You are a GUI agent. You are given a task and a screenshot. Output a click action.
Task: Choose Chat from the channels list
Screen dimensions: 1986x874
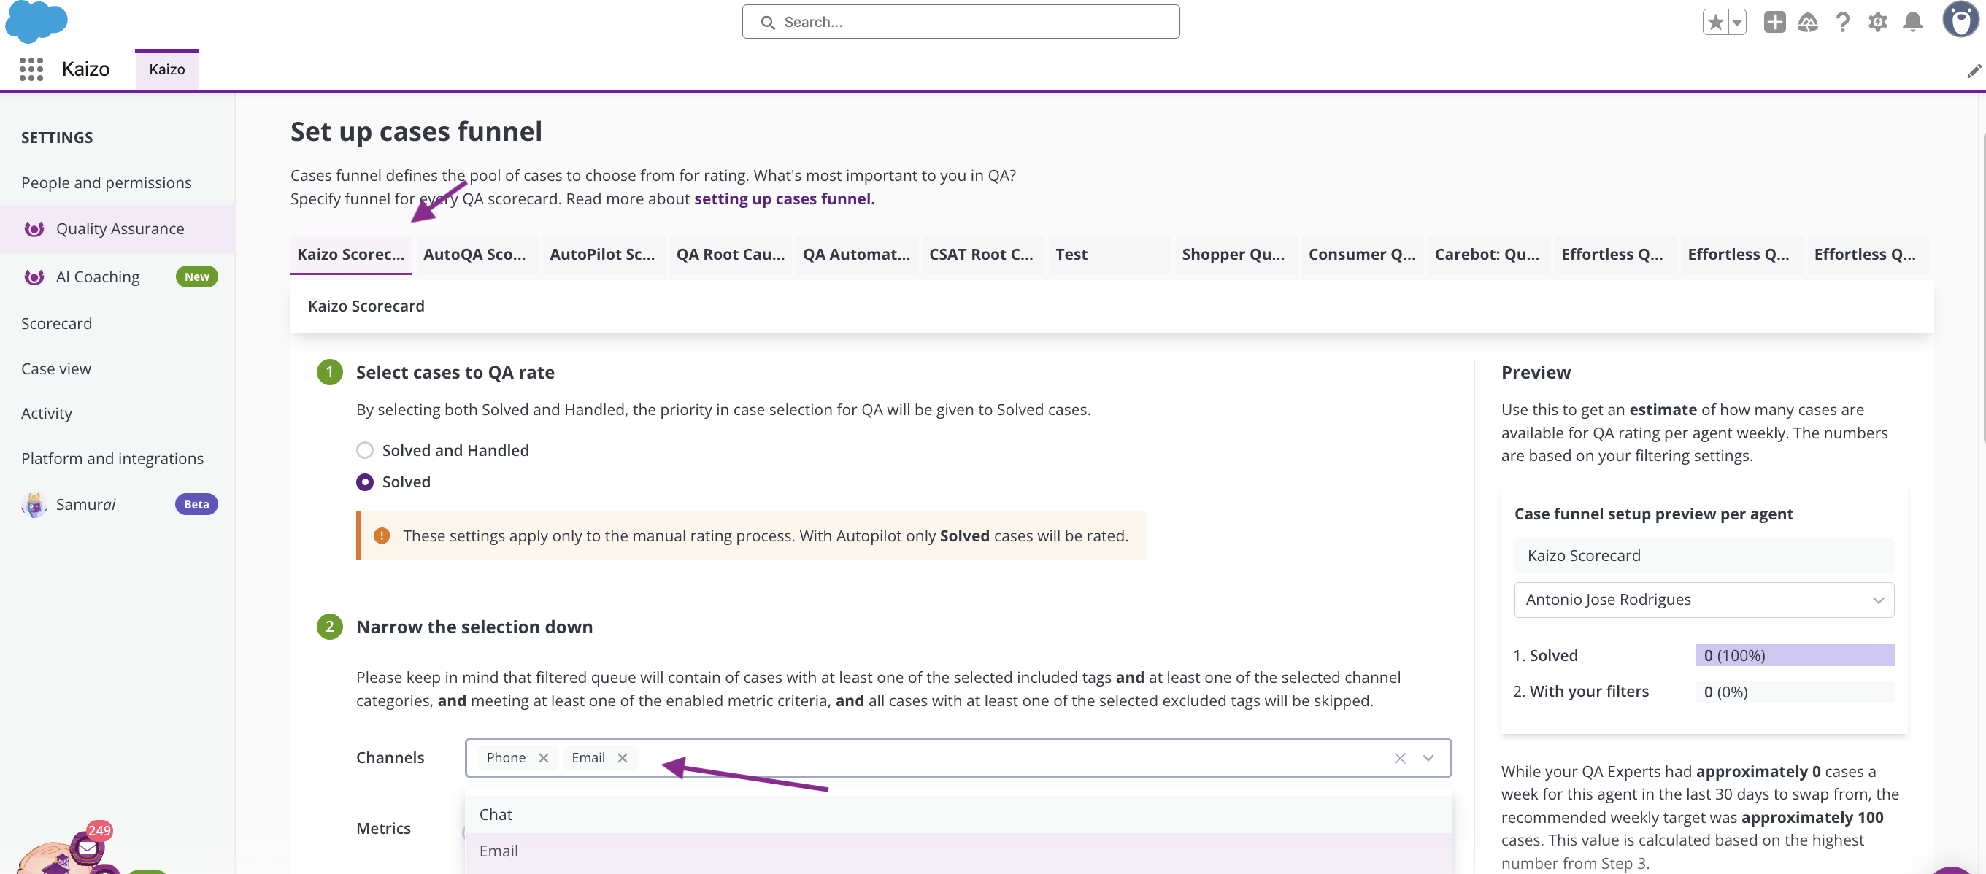click(958, 815)
